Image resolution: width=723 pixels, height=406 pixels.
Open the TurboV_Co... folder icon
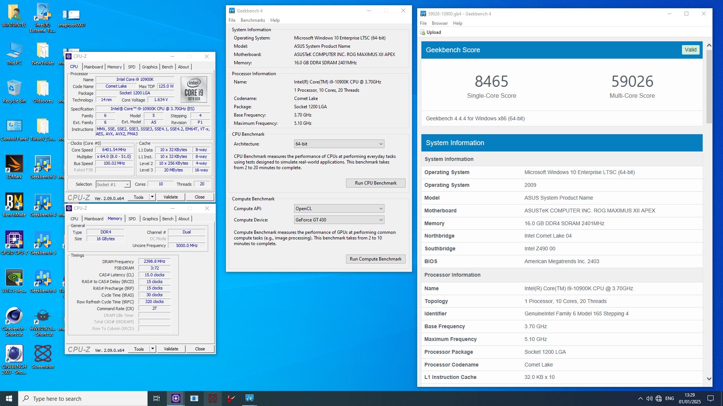[x=43, y=129]
